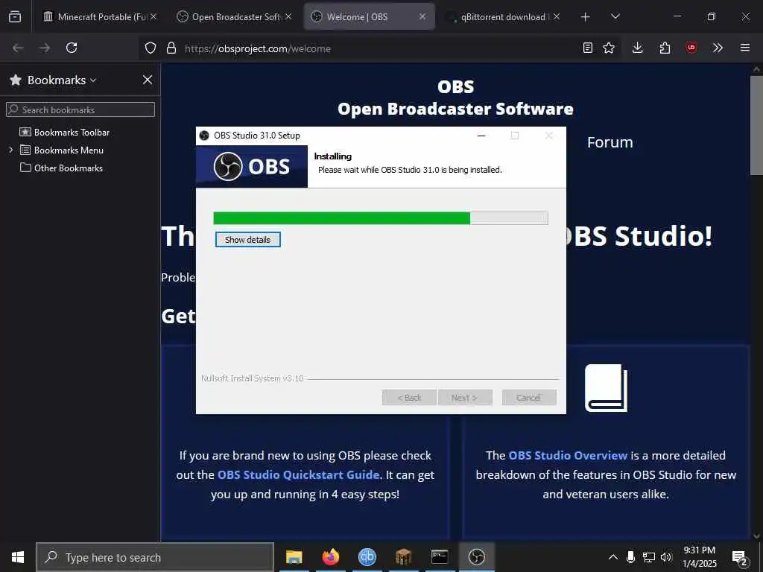Go back to the previous page
This screenshot has height=572, width=763.
coord(18,48)
